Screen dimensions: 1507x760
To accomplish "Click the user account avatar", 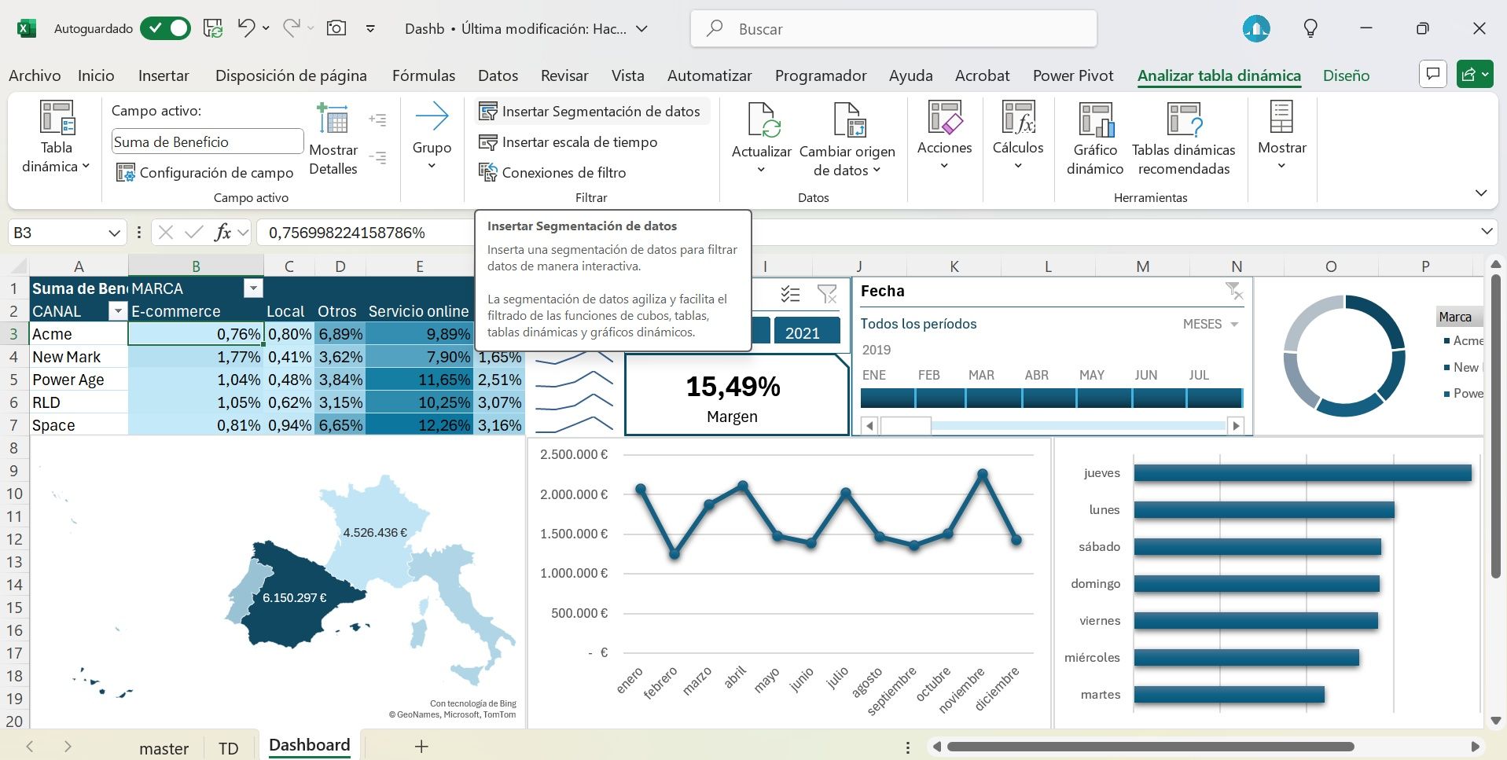I will [x=1256, y=28].
